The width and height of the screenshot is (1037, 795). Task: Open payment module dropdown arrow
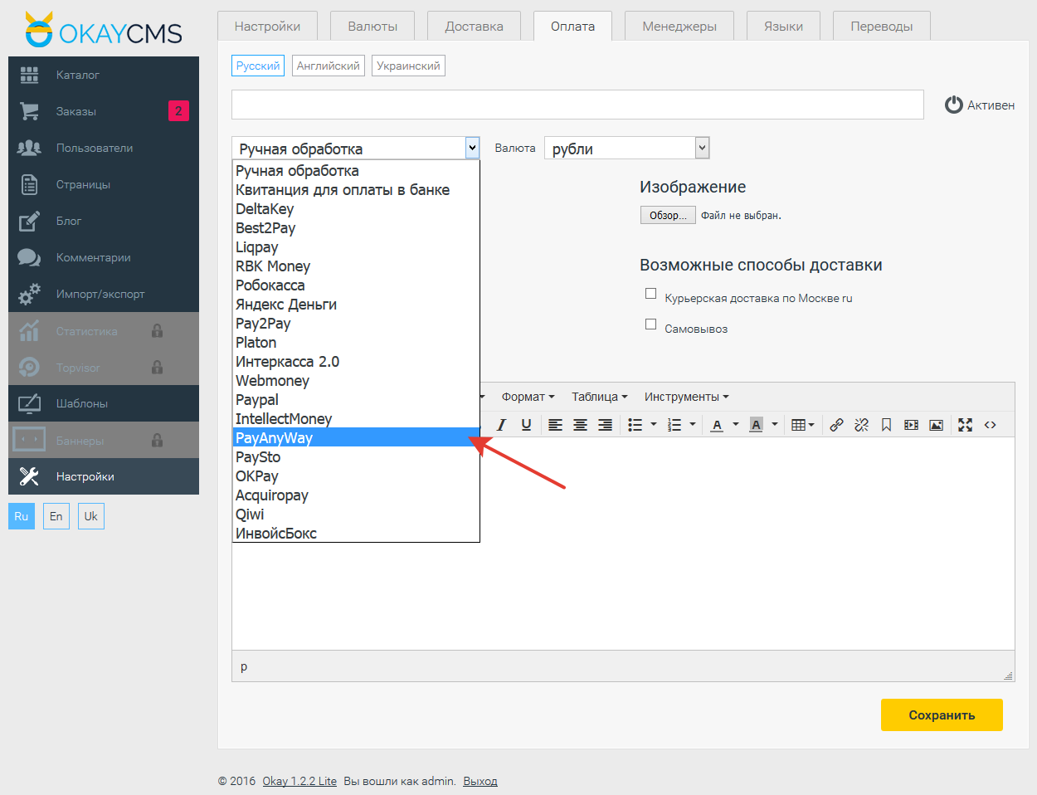(x=472, y=148)
